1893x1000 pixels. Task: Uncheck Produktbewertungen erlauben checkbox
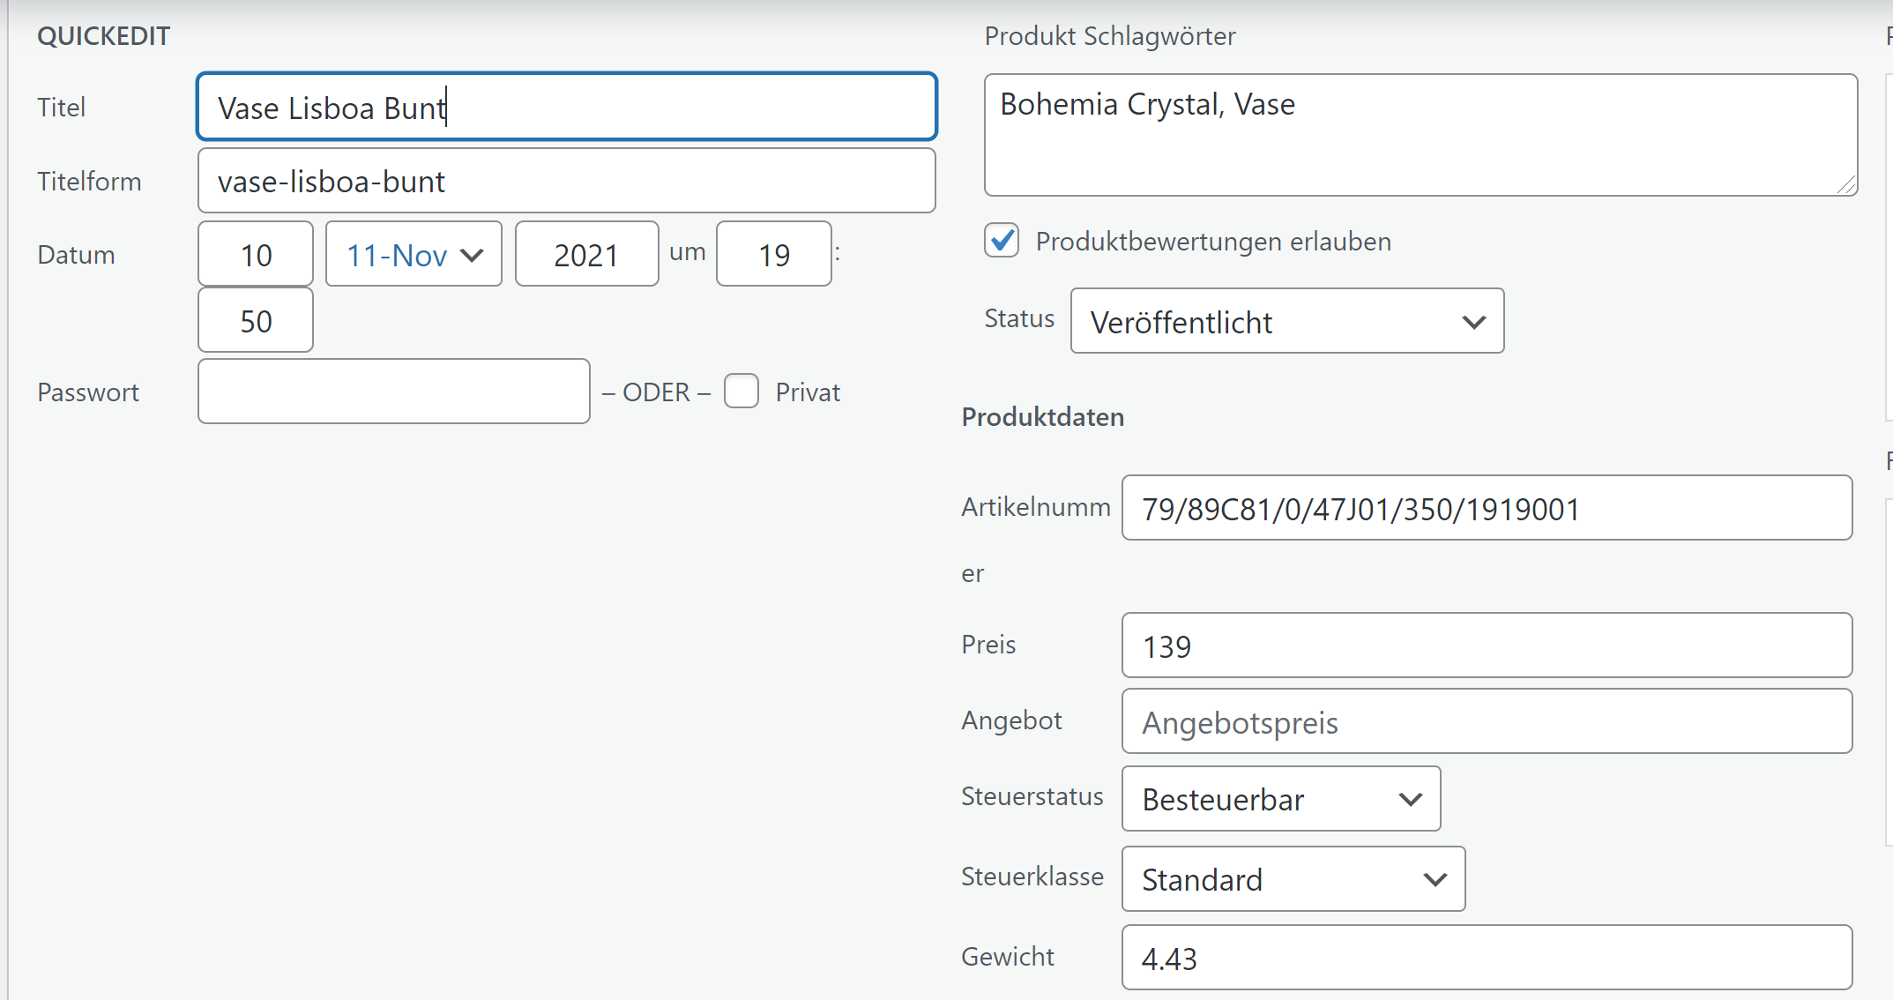pyautogui.click(x=1002, y=240)
